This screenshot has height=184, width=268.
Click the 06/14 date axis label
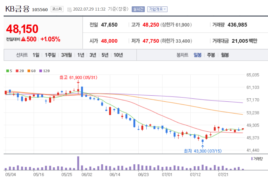115,175
